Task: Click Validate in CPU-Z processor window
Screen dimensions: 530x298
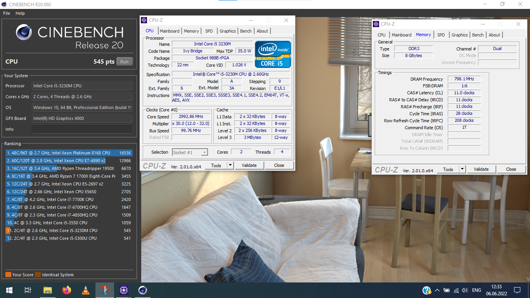Action: click(249, 165)
